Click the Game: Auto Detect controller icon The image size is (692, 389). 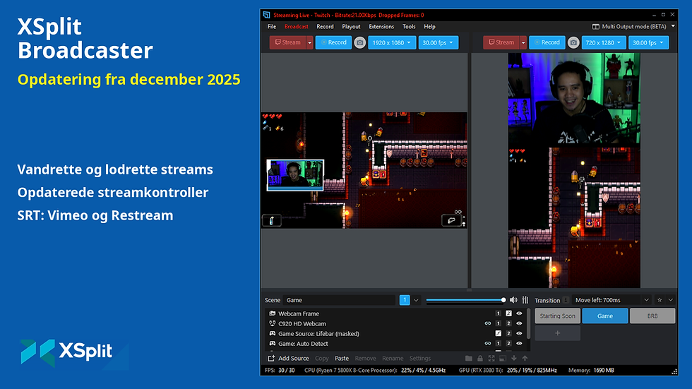tap(273, 344)
